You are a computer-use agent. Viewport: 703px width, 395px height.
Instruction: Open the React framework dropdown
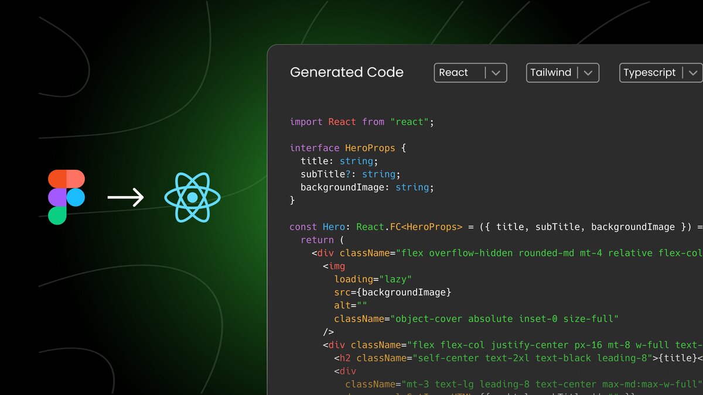470,73
